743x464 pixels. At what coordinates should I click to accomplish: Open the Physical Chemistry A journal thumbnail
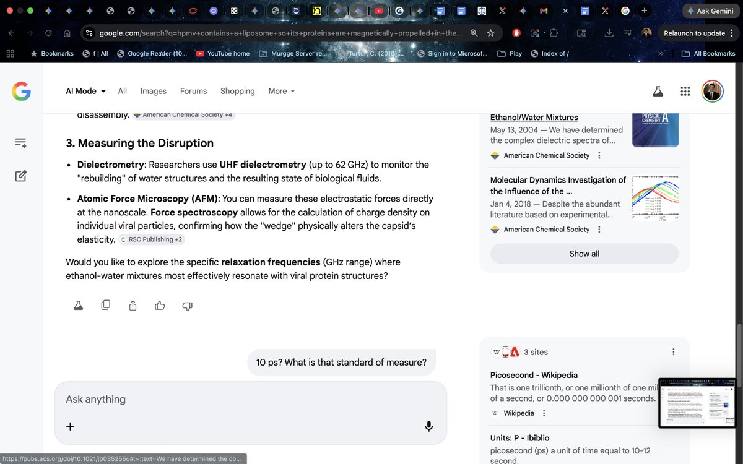(x=655, y=129)
